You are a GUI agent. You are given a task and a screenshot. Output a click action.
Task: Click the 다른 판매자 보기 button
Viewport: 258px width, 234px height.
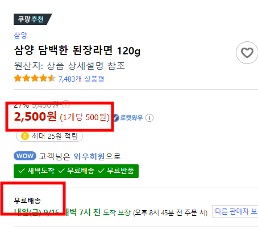[235, 211]
